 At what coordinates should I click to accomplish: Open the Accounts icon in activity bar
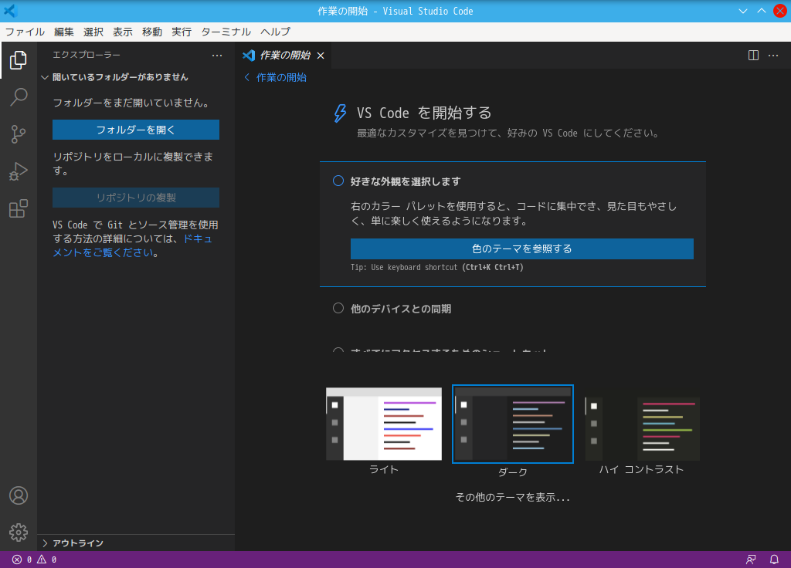(x=19, y=495)
